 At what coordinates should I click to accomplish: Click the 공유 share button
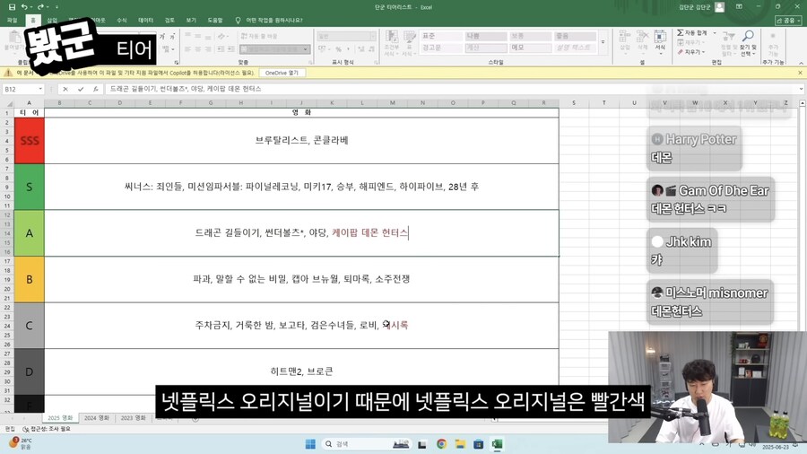(x=788, y=20)
